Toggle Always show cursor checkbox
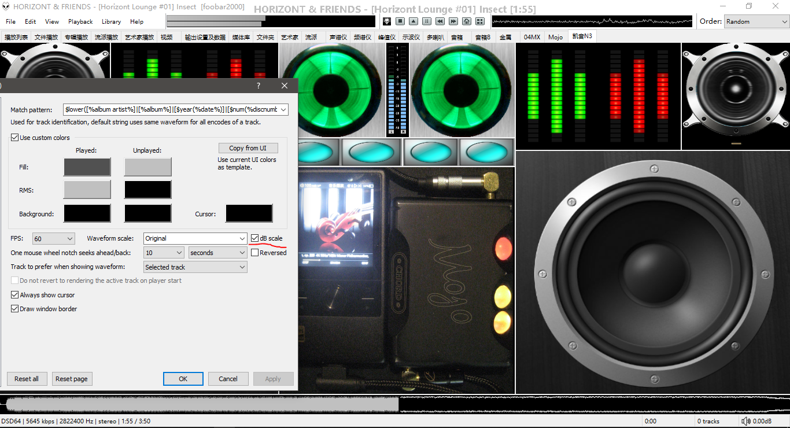The image size is (790, 428). click(x=15, y=295)
